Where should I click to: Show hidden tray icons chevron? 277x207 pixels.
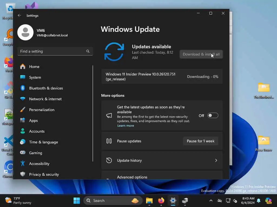211,201
